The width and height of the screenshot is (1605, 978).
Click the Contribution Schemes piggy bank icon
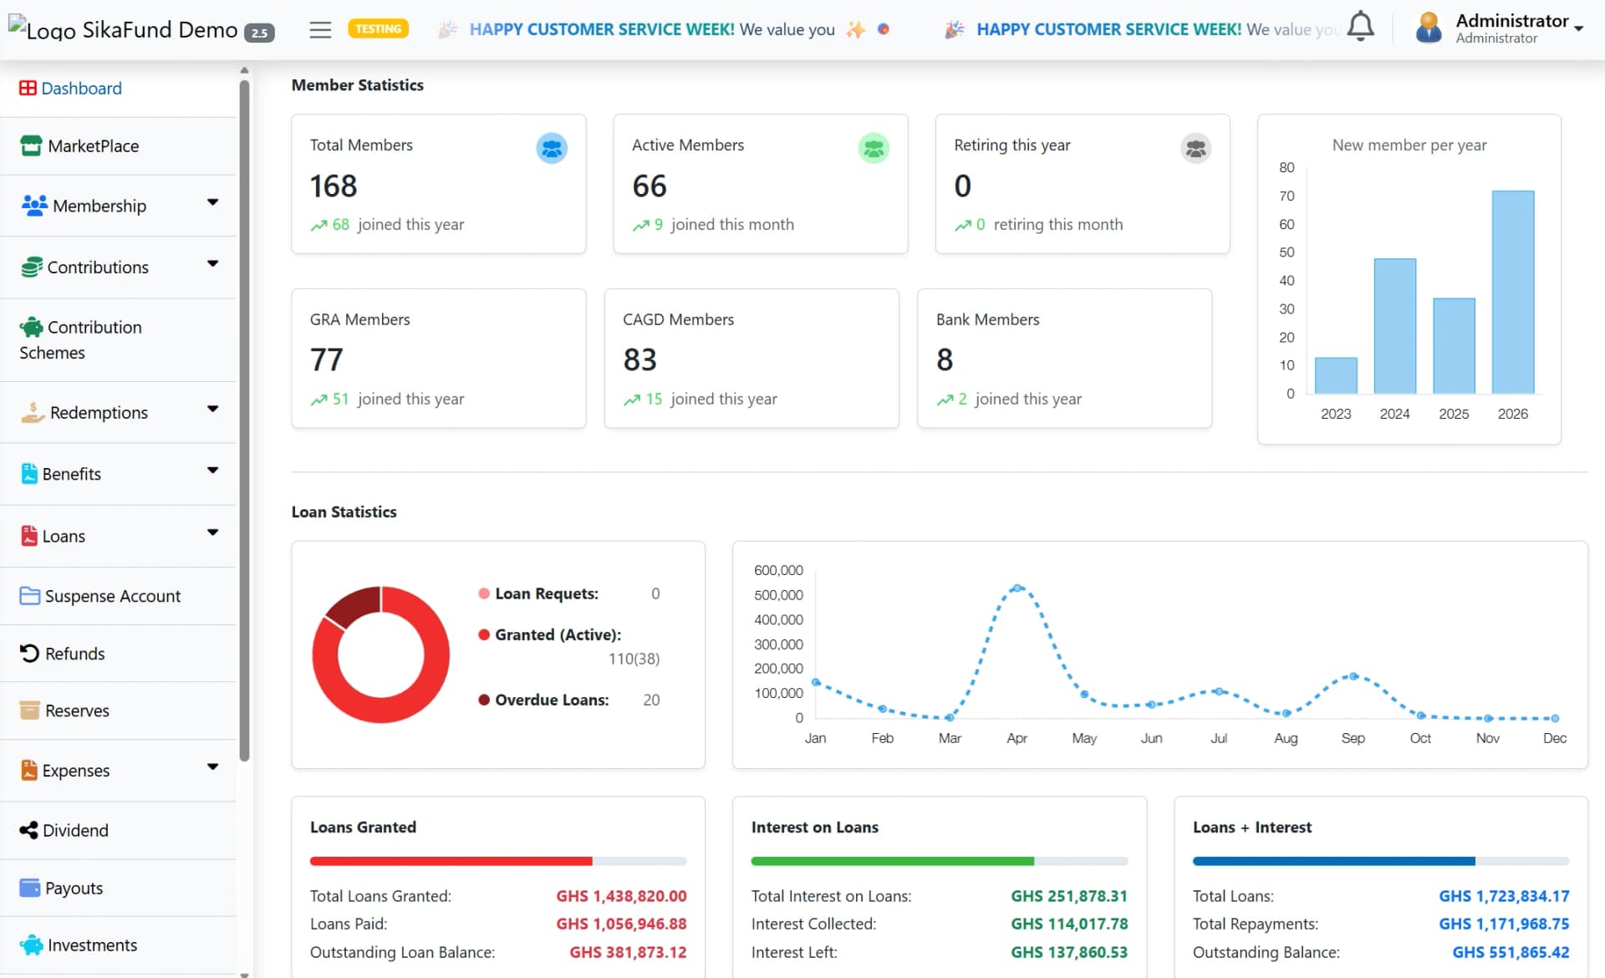pyautogui.click(x=32, y=327)
